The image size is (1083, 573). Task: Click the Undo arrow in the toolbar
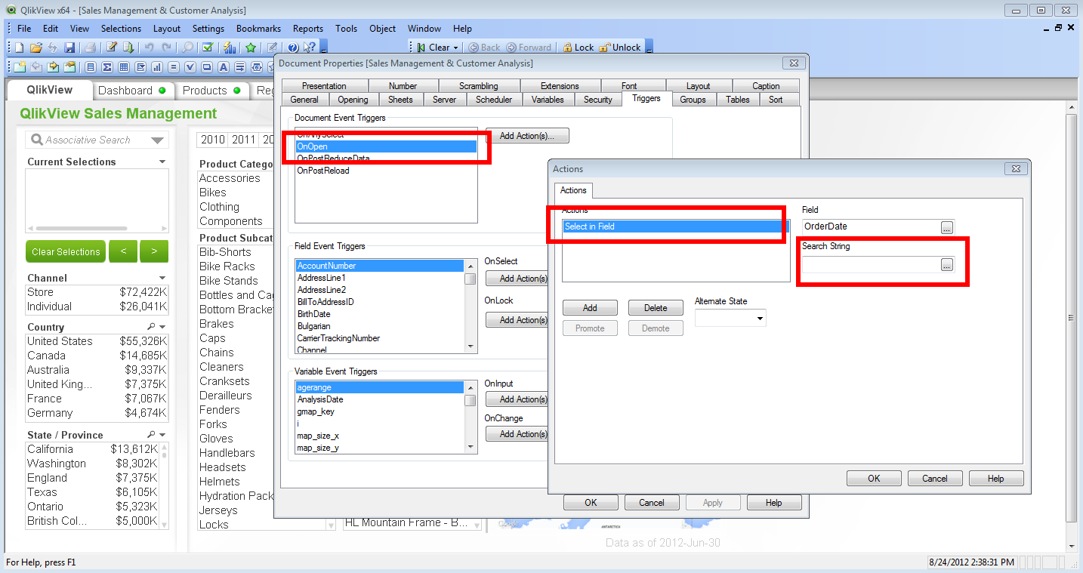(149, 48)
